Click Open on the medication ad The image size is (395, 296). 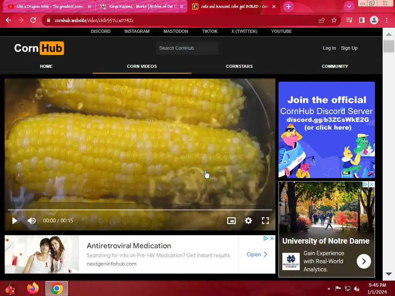pos(257,254)
